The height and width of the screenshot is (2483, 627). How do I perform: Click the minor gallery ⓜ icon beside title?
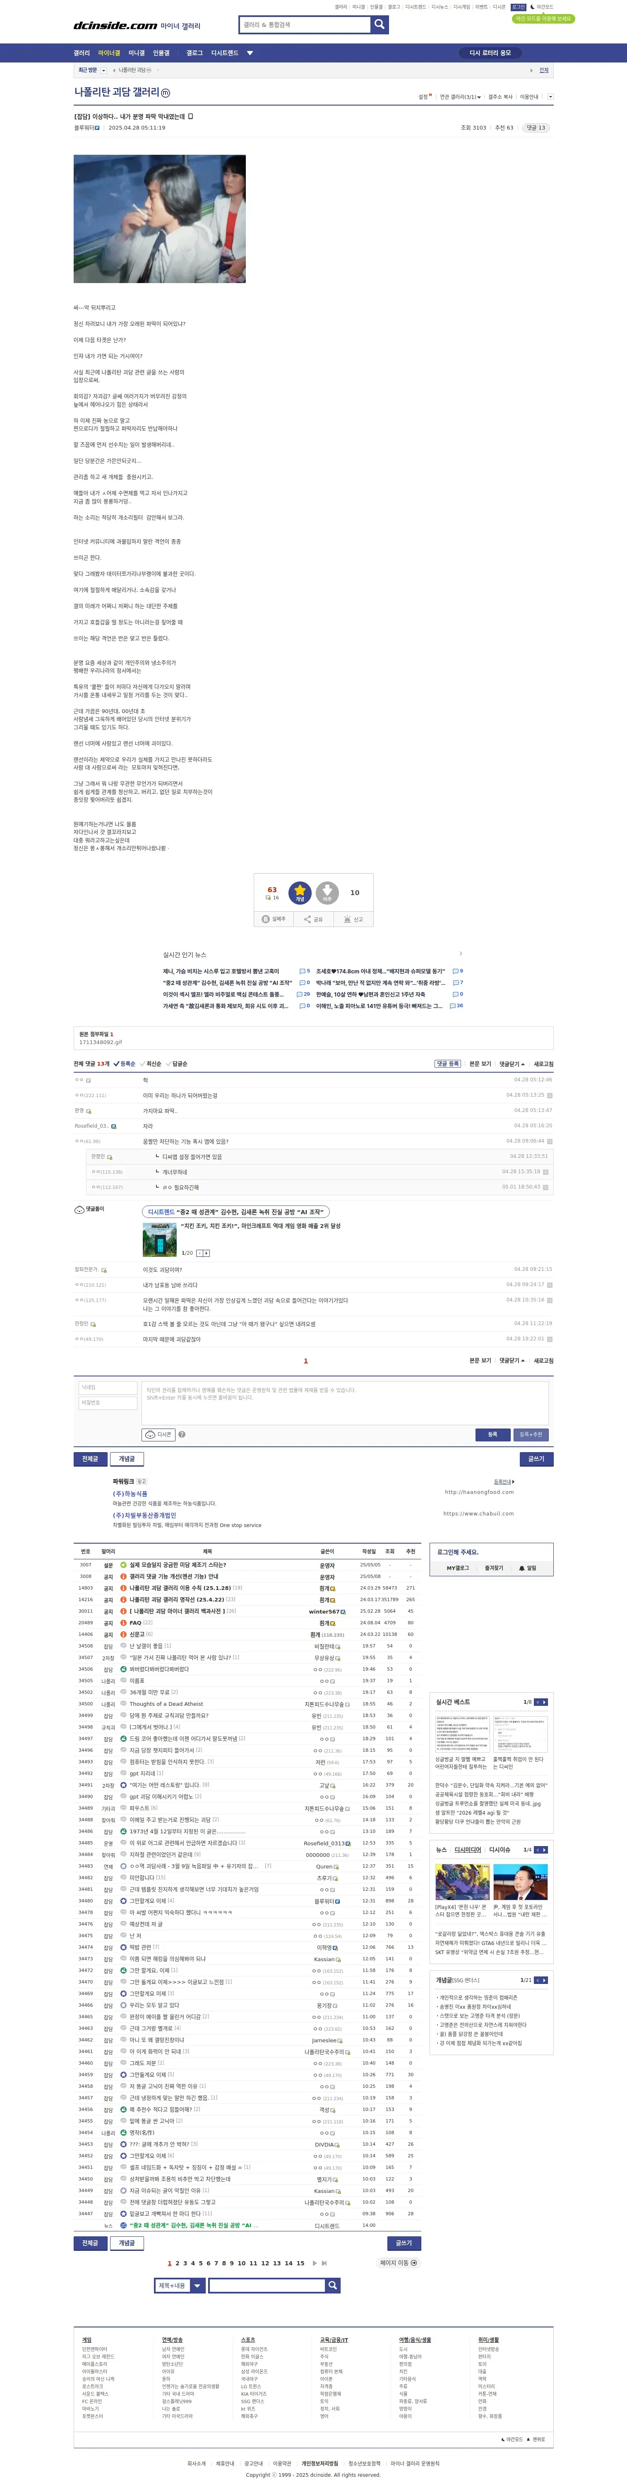[165, 93]
